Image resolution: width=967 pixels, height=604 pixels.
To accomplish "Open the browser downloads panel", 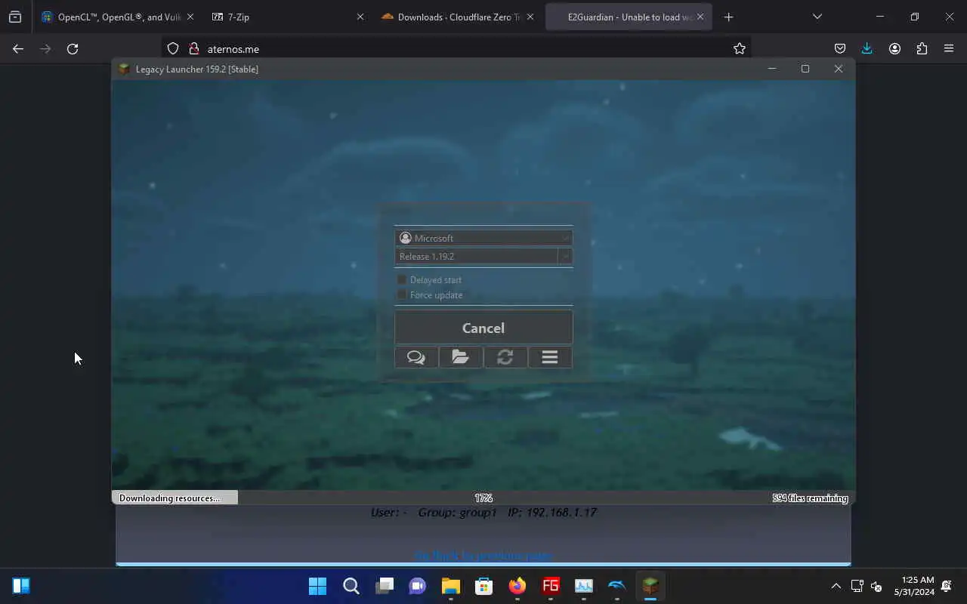I will 867,48.
